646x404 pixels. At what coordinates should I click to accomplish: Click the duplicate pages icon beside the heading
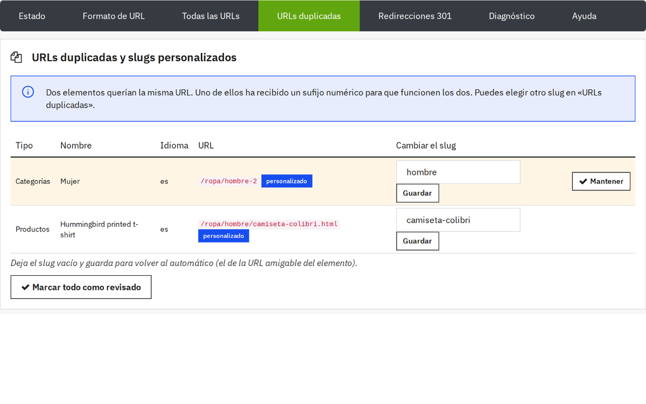(16, 57)
